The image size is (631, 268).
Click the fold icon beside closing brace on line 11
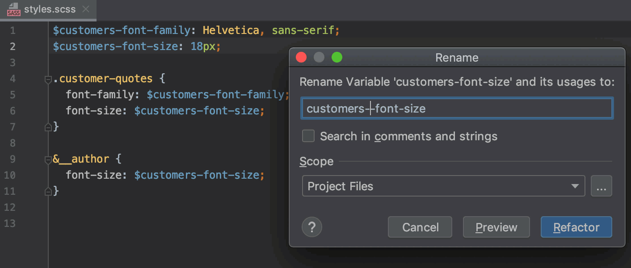click(x=48, y=191)
